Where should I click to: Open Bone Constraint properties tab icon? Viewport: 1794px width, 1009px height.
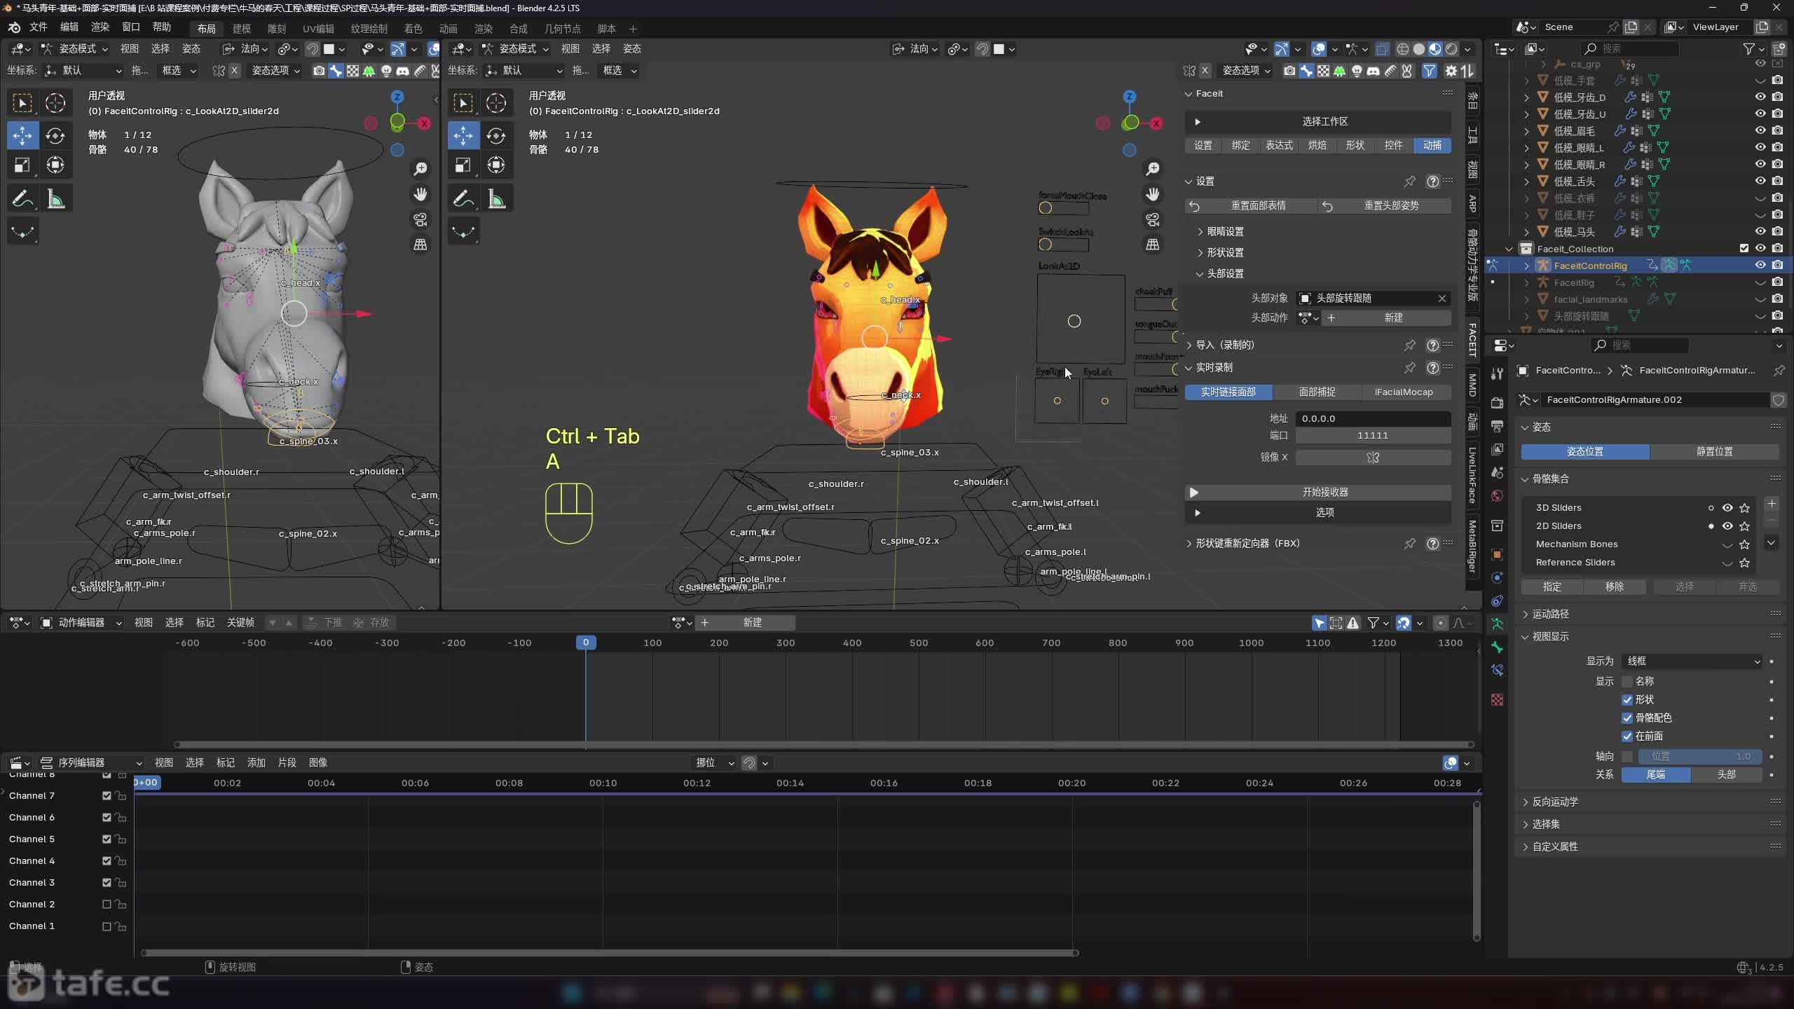coord(1498,670)
